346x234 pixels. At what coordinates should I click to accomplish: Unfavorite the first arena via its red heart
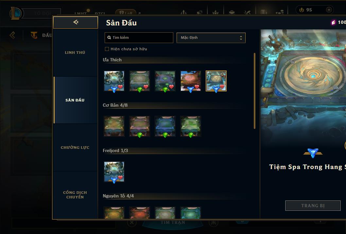pos(120,87)
